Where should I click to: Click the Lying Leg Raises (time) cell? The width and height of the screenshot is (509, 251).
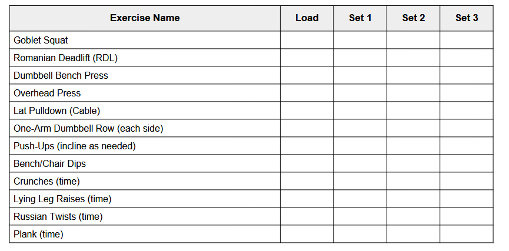click(x=145, y=199)
